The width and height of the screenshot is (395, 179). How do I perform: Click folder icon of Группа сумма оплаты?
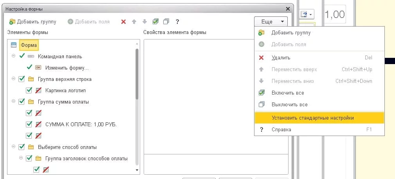[31, 102]
